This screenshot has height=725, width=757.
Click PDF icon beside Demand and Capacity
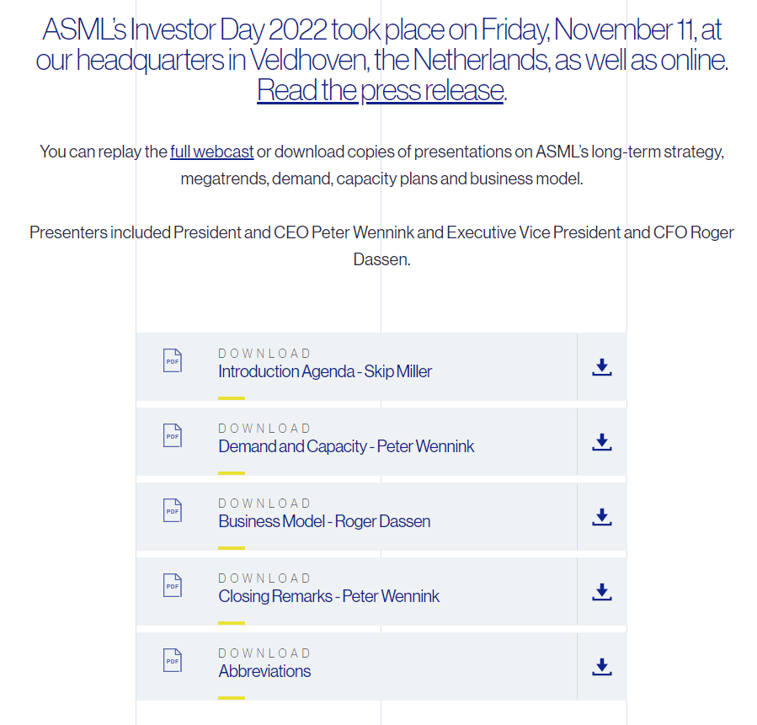172,435
